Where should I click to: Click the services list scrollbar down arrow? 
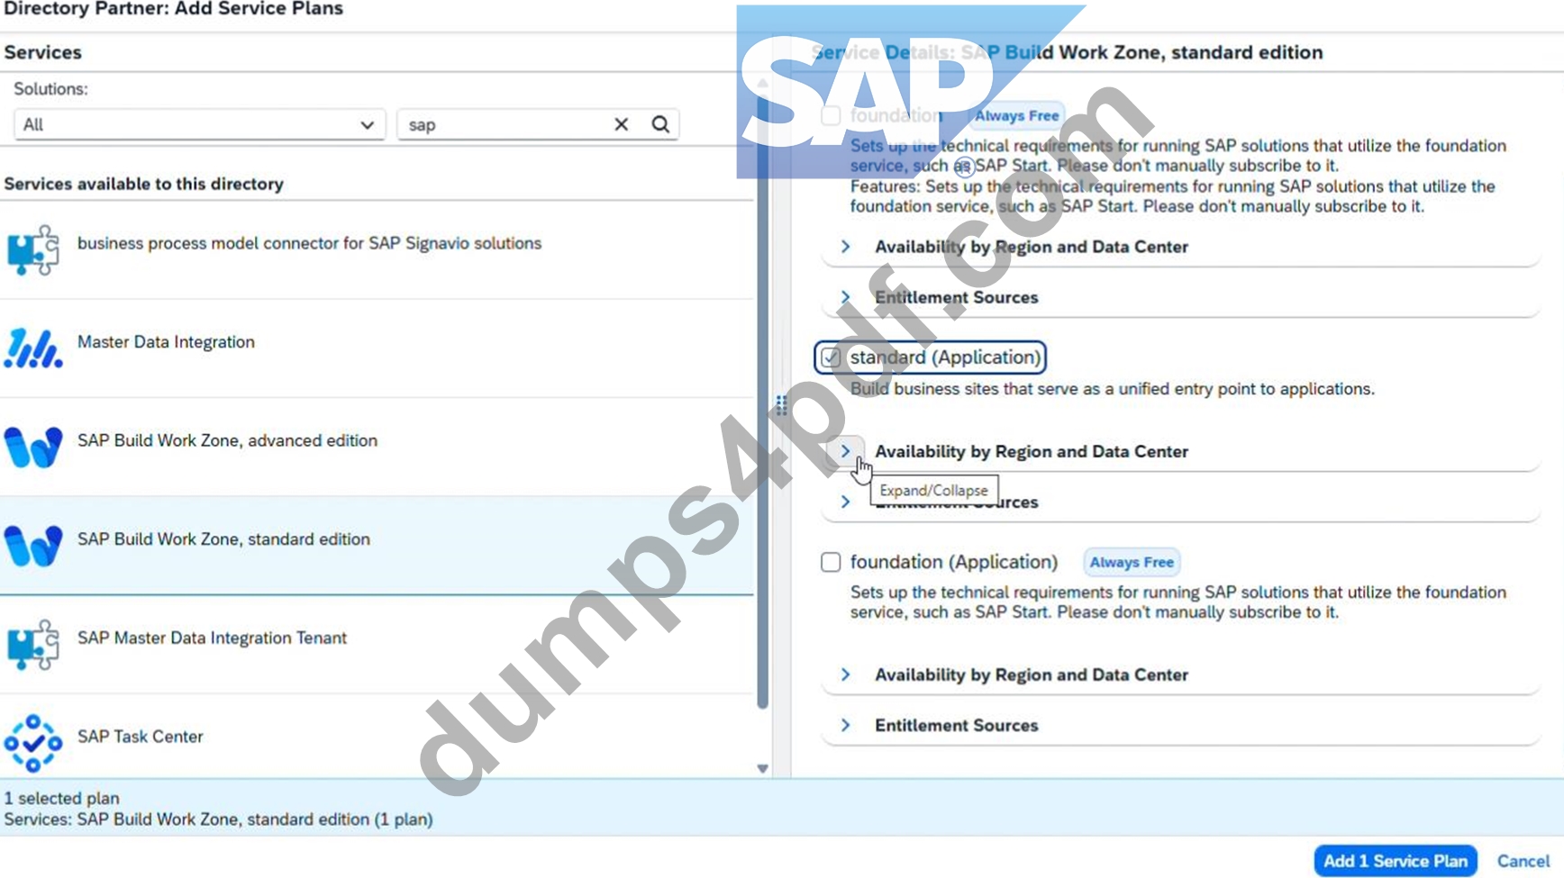(x=763, y=768)
